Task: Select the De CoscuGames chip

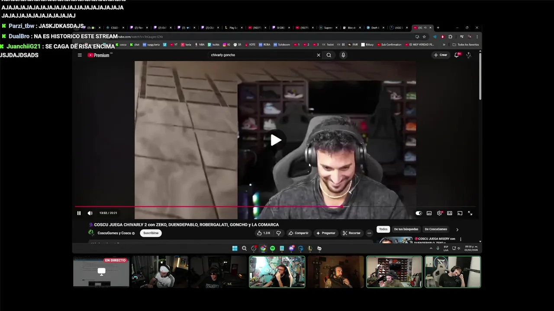Action: pos(436,229)
